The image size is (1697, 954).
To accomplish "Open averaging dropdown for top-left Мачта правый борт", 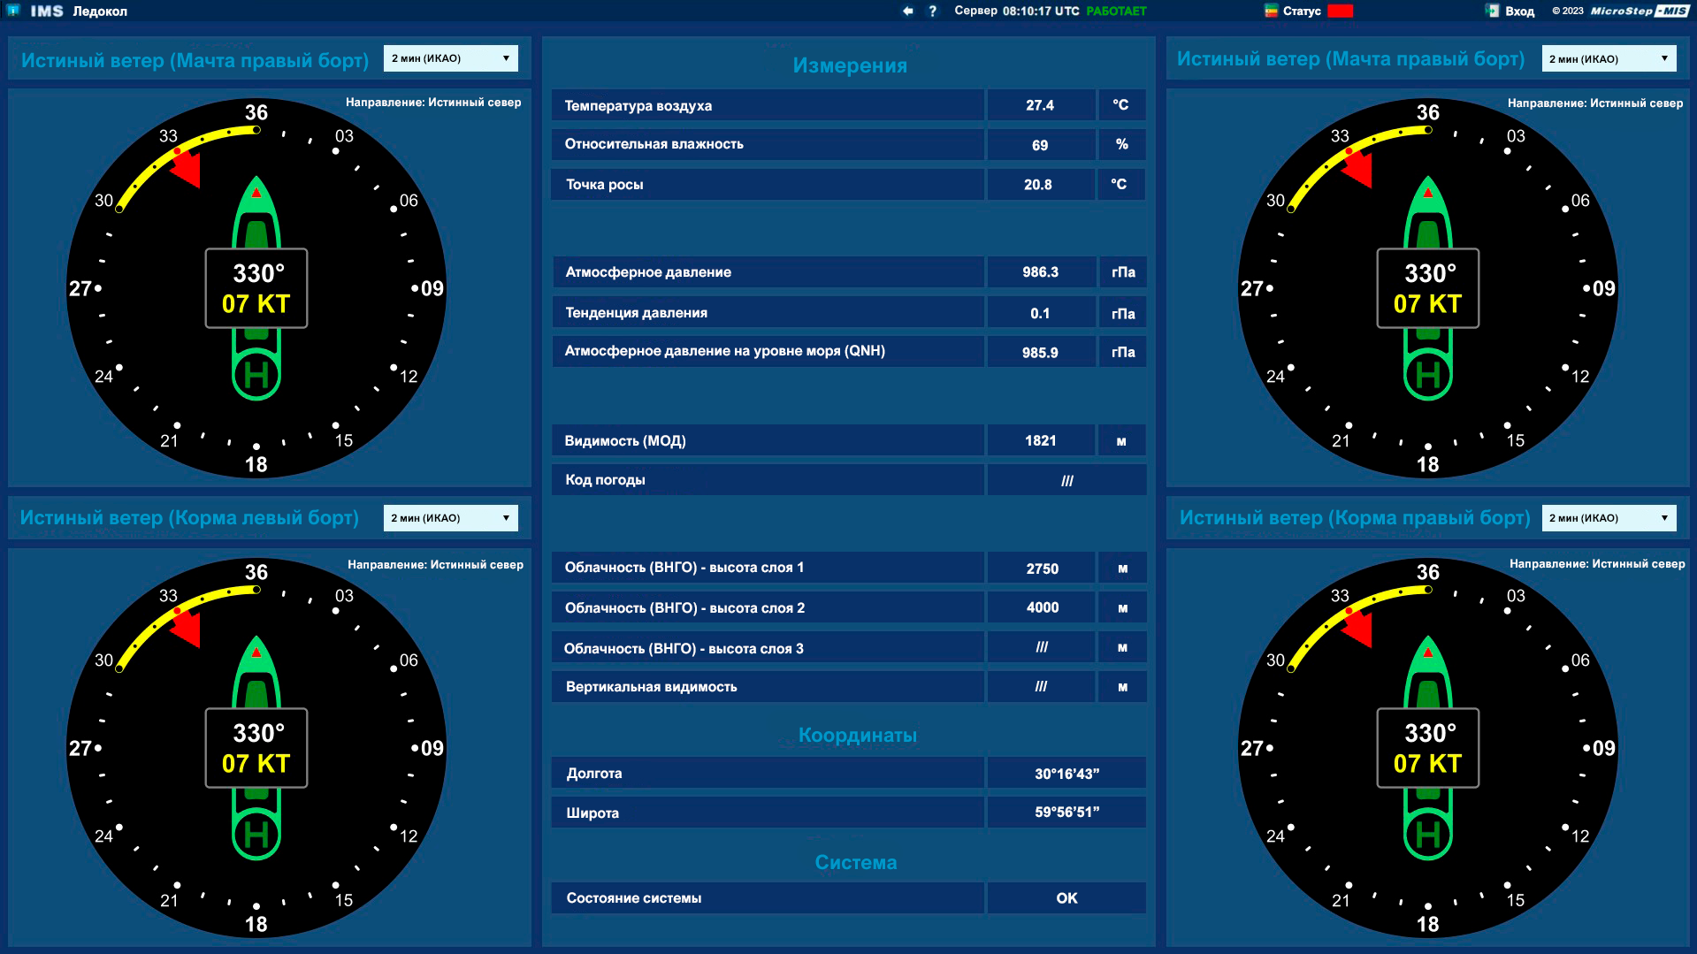I will pyautogui.click(x=451, y=58).
